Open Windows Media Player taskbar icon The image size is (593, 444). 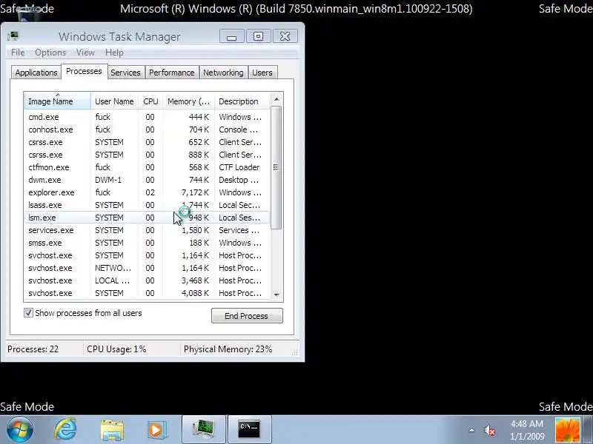pos(156,430)
